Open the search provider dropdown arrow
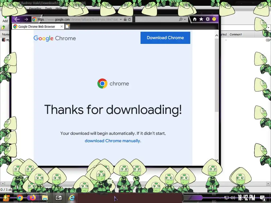Screen dimensions: 271x203 (185, 19)
